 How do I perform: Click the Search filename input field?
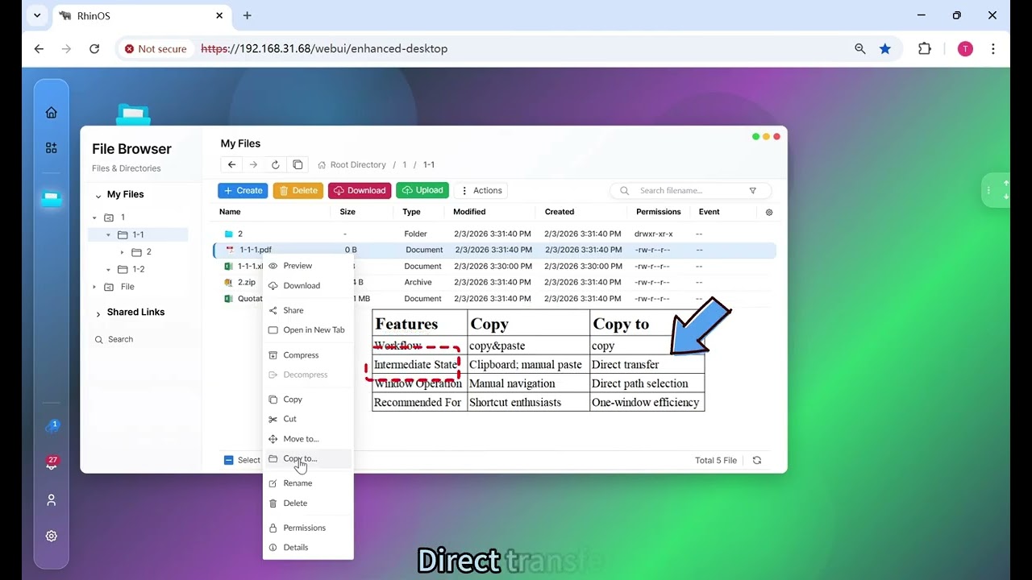[x=690, y=191]
